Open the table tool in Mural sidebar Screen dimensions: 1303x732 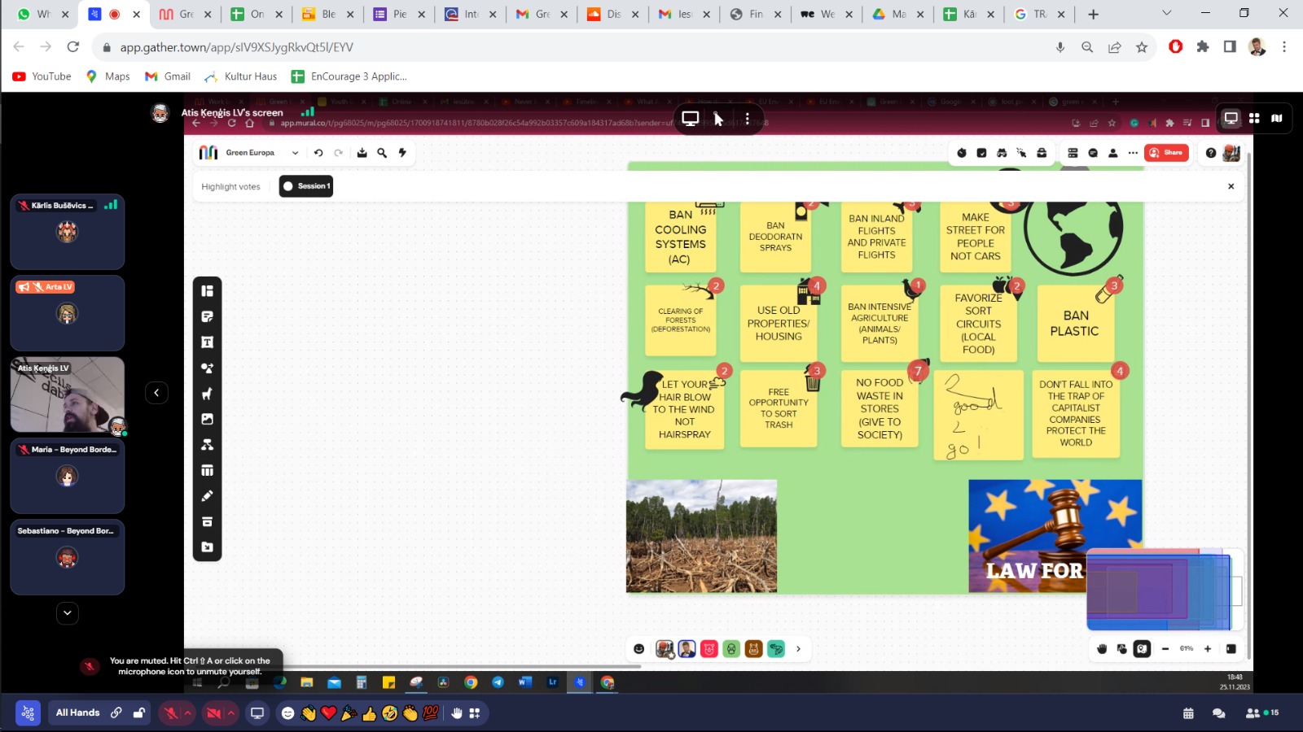click(208, 470)
